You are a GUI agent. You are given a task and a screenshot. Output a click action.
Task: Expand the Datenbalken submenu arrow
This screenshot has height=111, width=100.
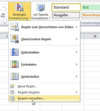pos(77,52)
